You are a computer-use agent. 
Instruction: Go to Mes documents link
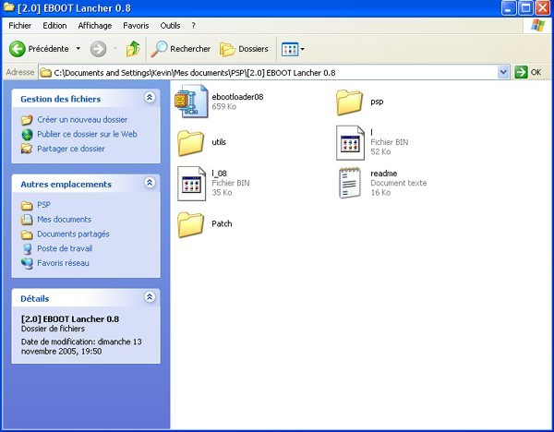[x=65, y=220]
